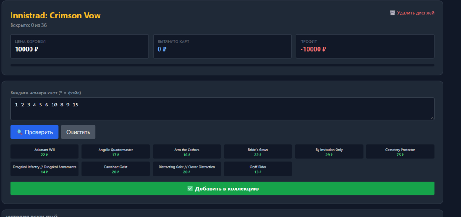Click the trash icon beside Удалить дисплей
This screenshot has height=217, width=461.
tap(392, 13)
